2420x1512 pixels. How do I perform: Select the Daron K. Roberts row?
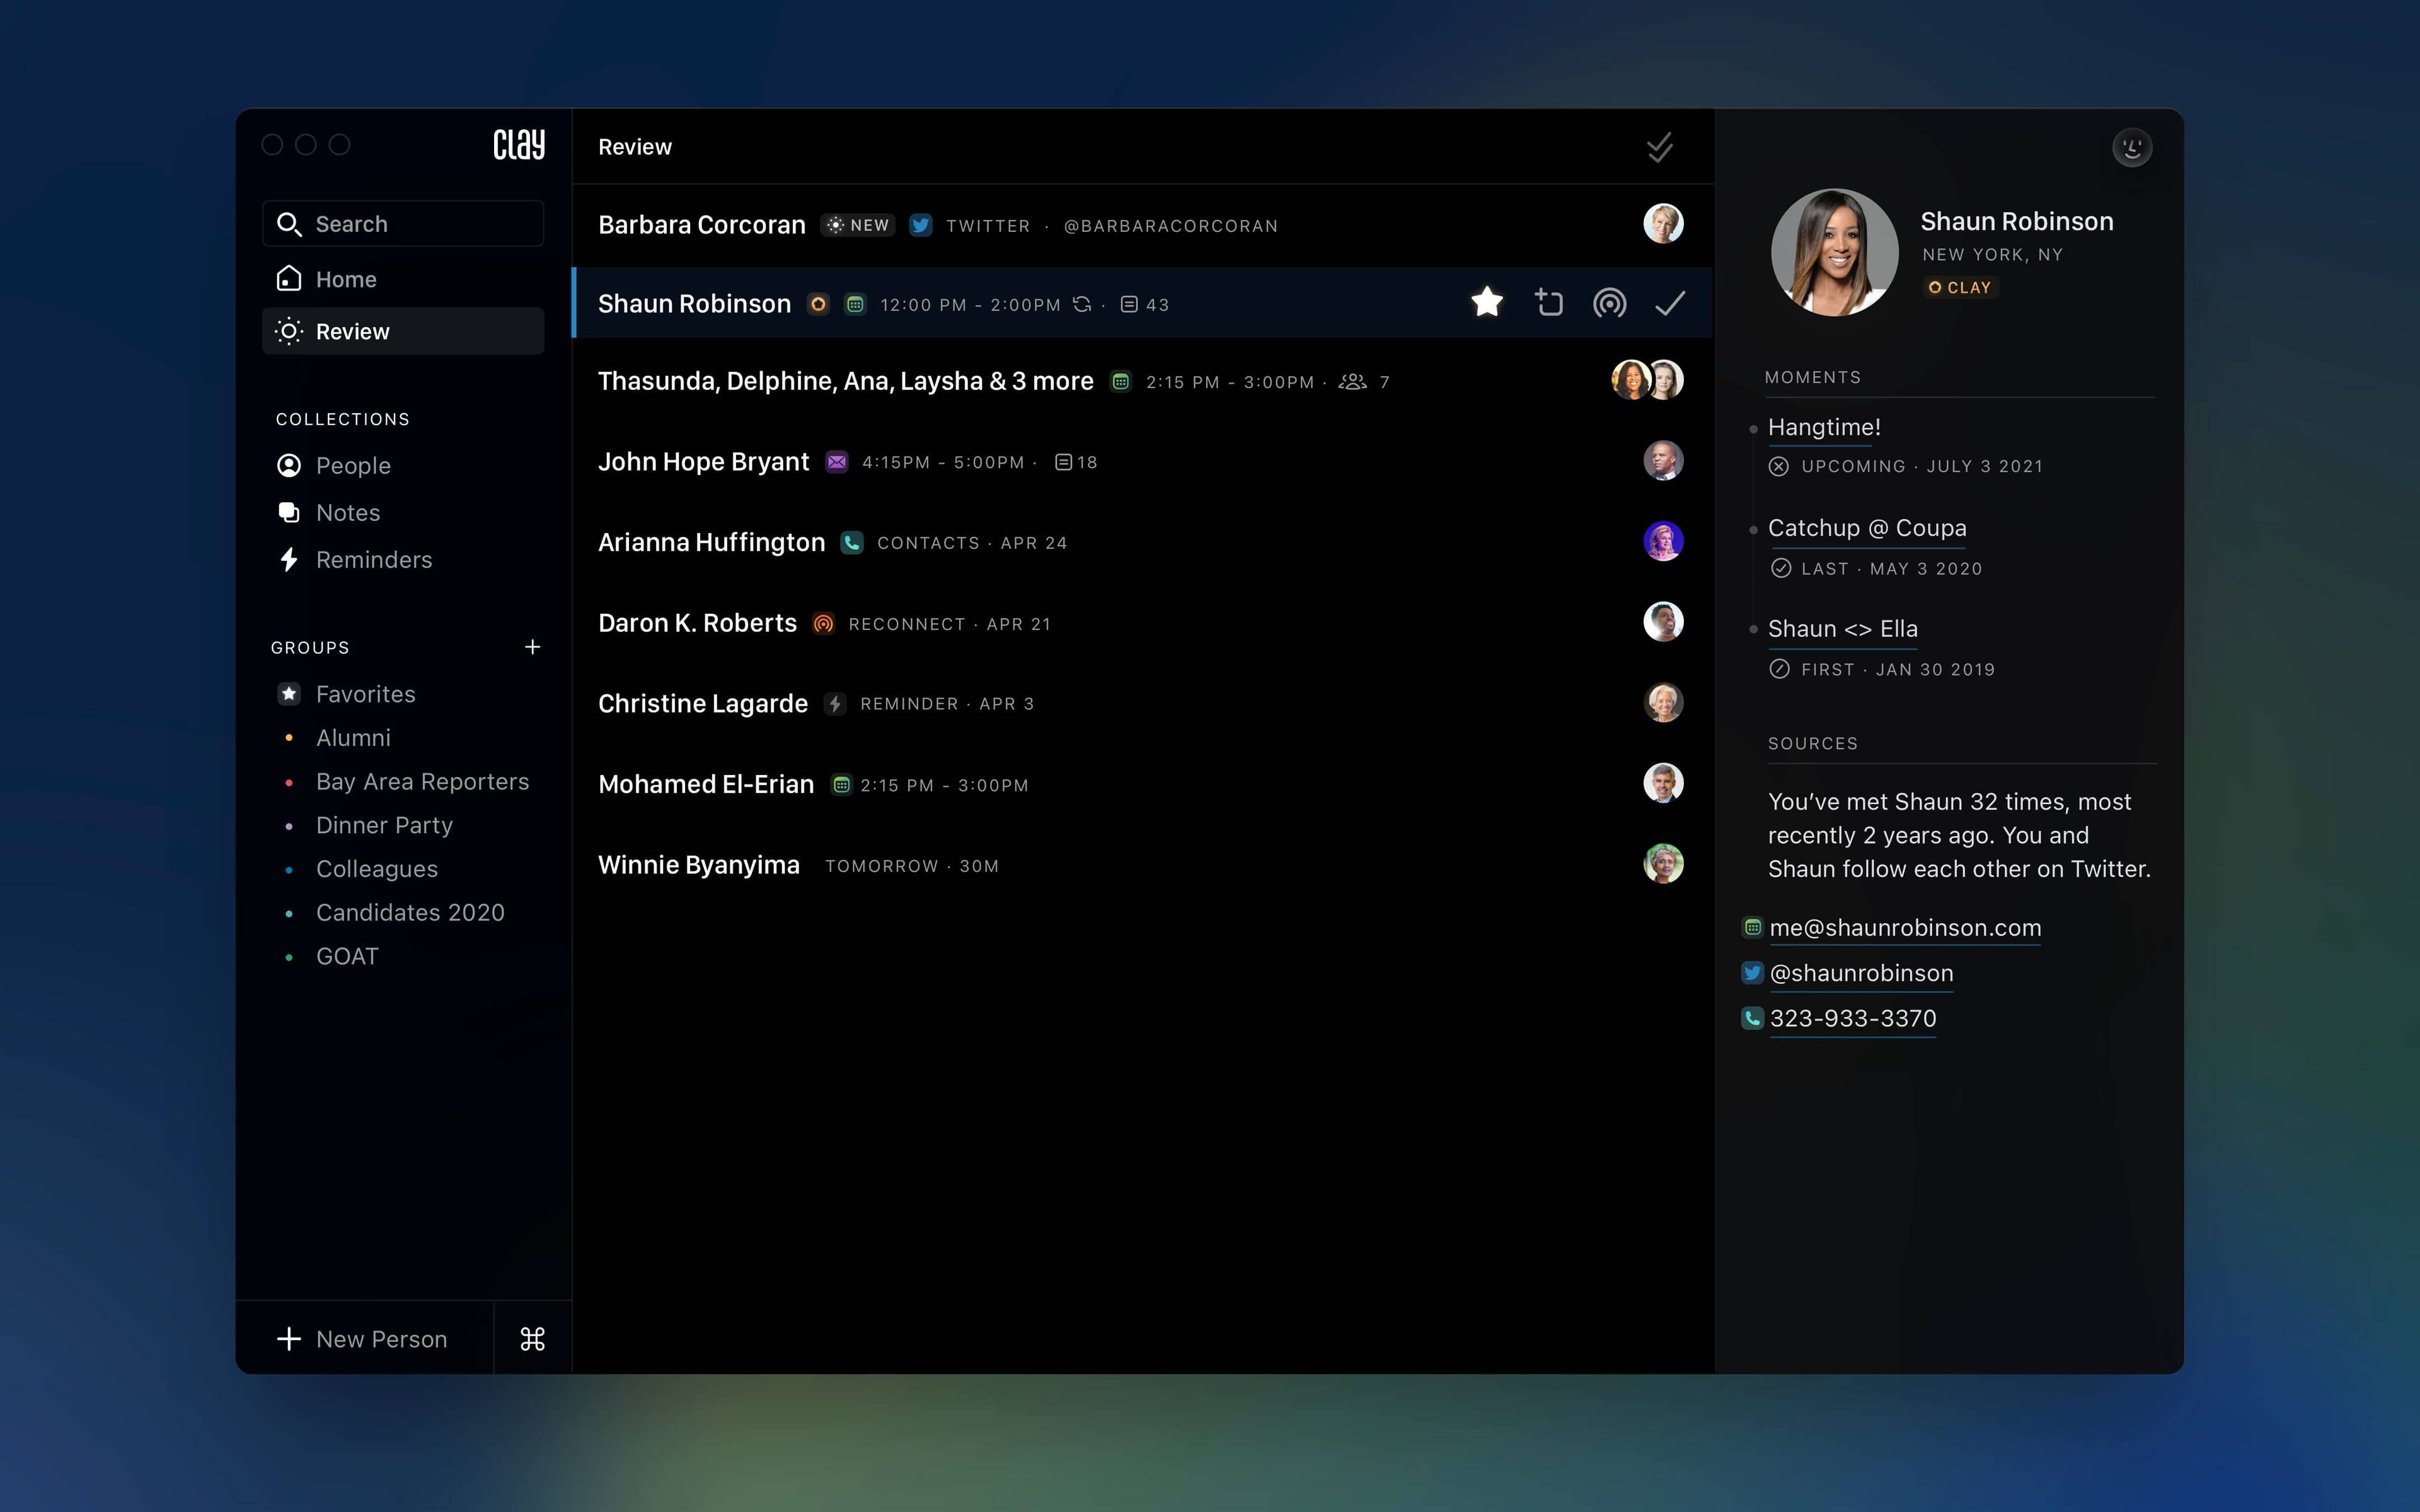(1142, 623)
